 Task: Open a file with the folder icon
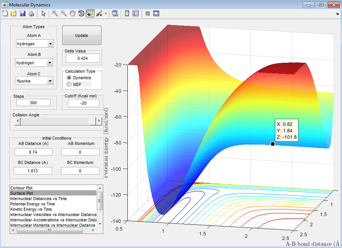(x=13, y=13)
